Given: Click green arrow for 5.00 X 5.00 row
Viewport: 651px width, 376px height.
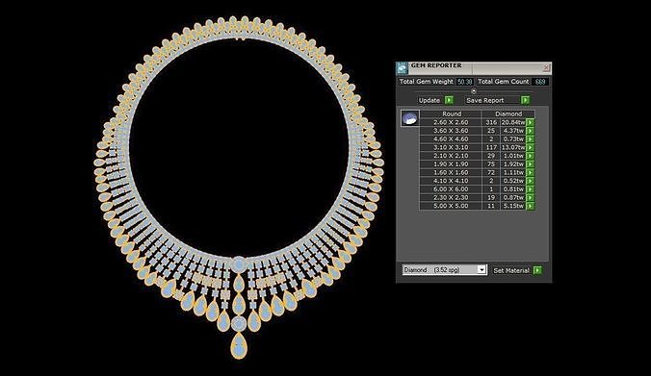Looking at the screenshot, I should [x=531, y=206].
